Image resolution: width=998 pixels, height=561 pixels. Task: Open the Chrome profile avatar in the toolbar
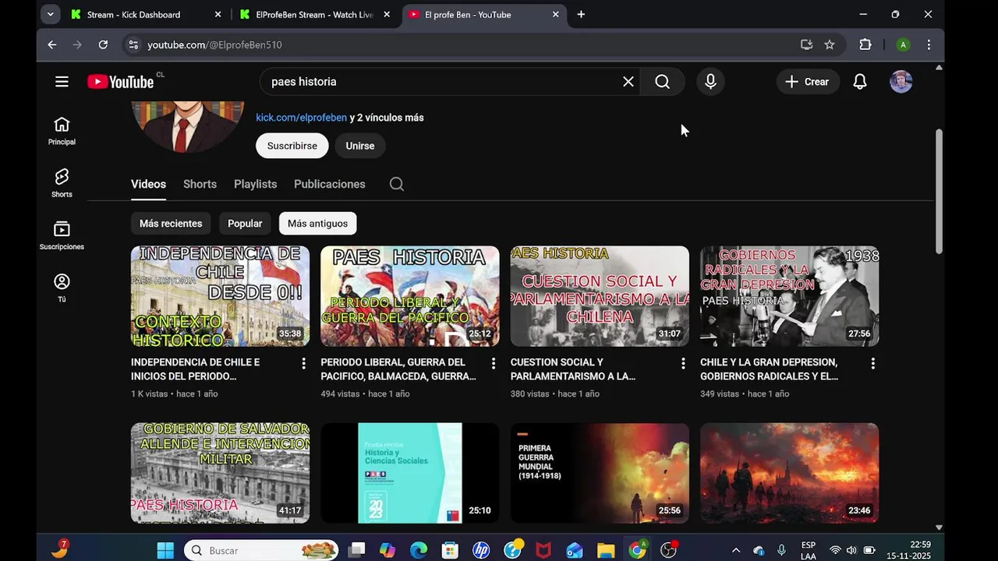click(903, 44)
